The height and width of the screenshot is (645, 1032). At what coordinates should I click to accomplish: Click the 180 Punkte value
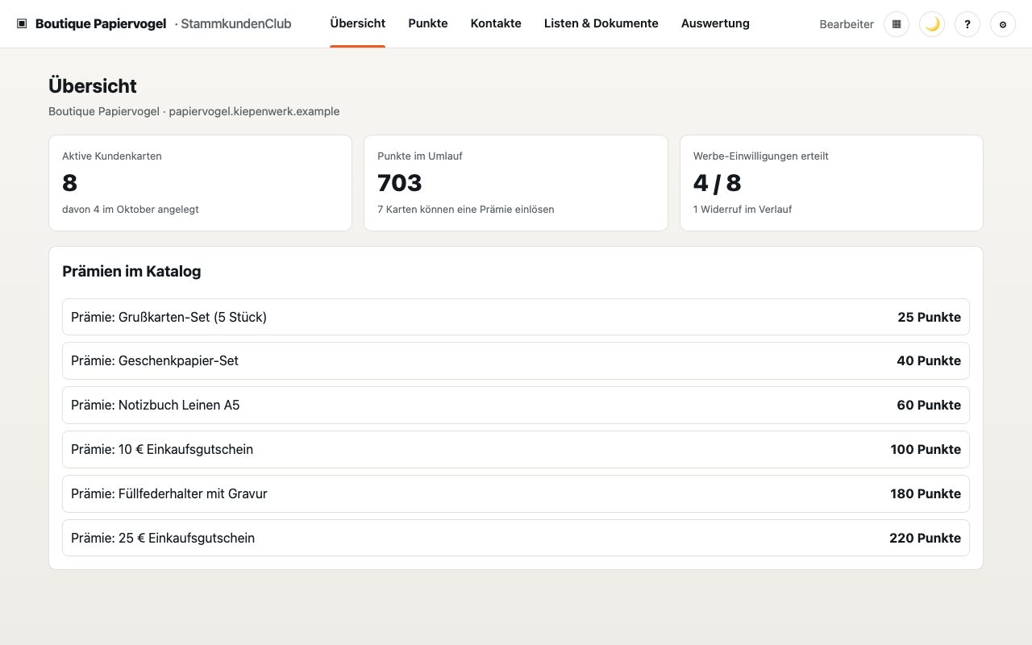[x=926, y=493]
